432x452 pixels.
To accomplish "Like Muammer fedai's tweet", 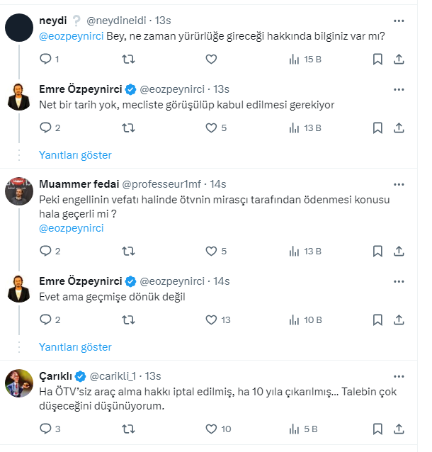I will click(x=211, y=251).
